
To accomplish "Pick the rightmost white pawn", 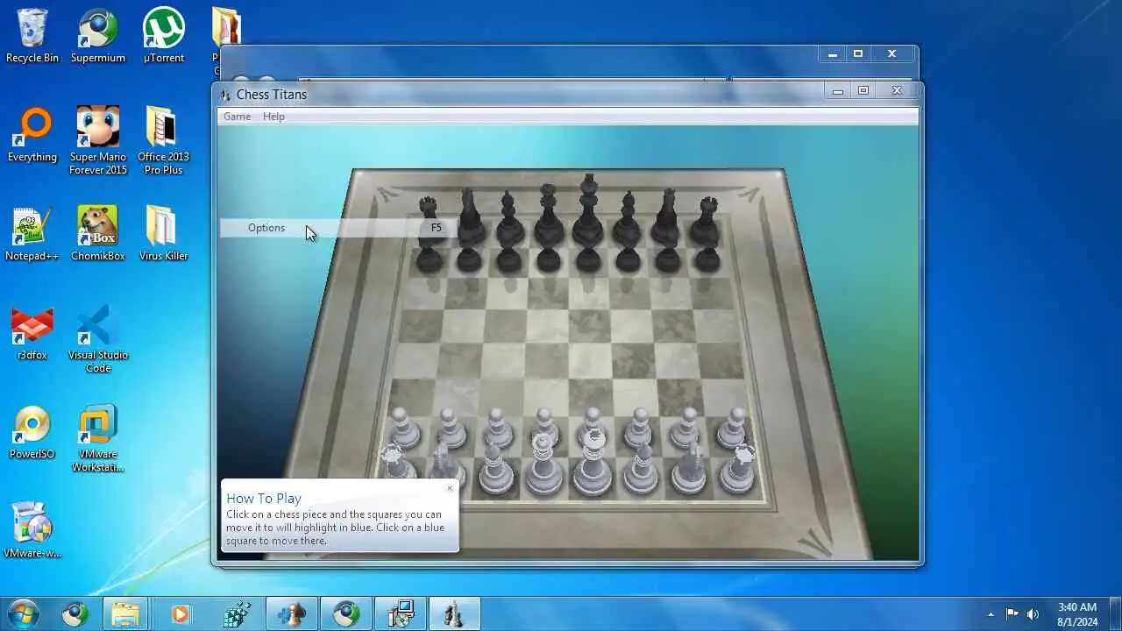I will (x=733, y=427).
